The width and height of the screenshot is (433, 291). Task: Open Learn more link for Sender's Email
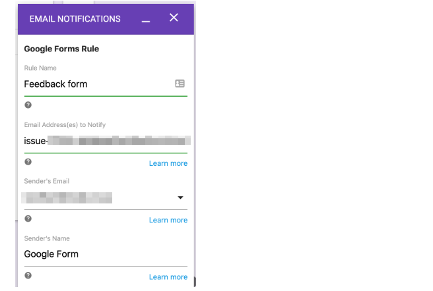point(168,220)
